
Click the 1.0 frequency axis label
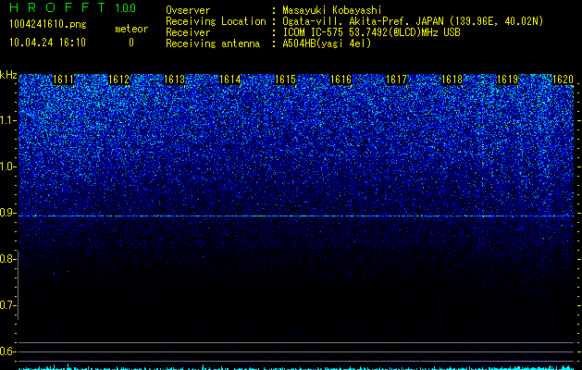(x=6, y=166)
